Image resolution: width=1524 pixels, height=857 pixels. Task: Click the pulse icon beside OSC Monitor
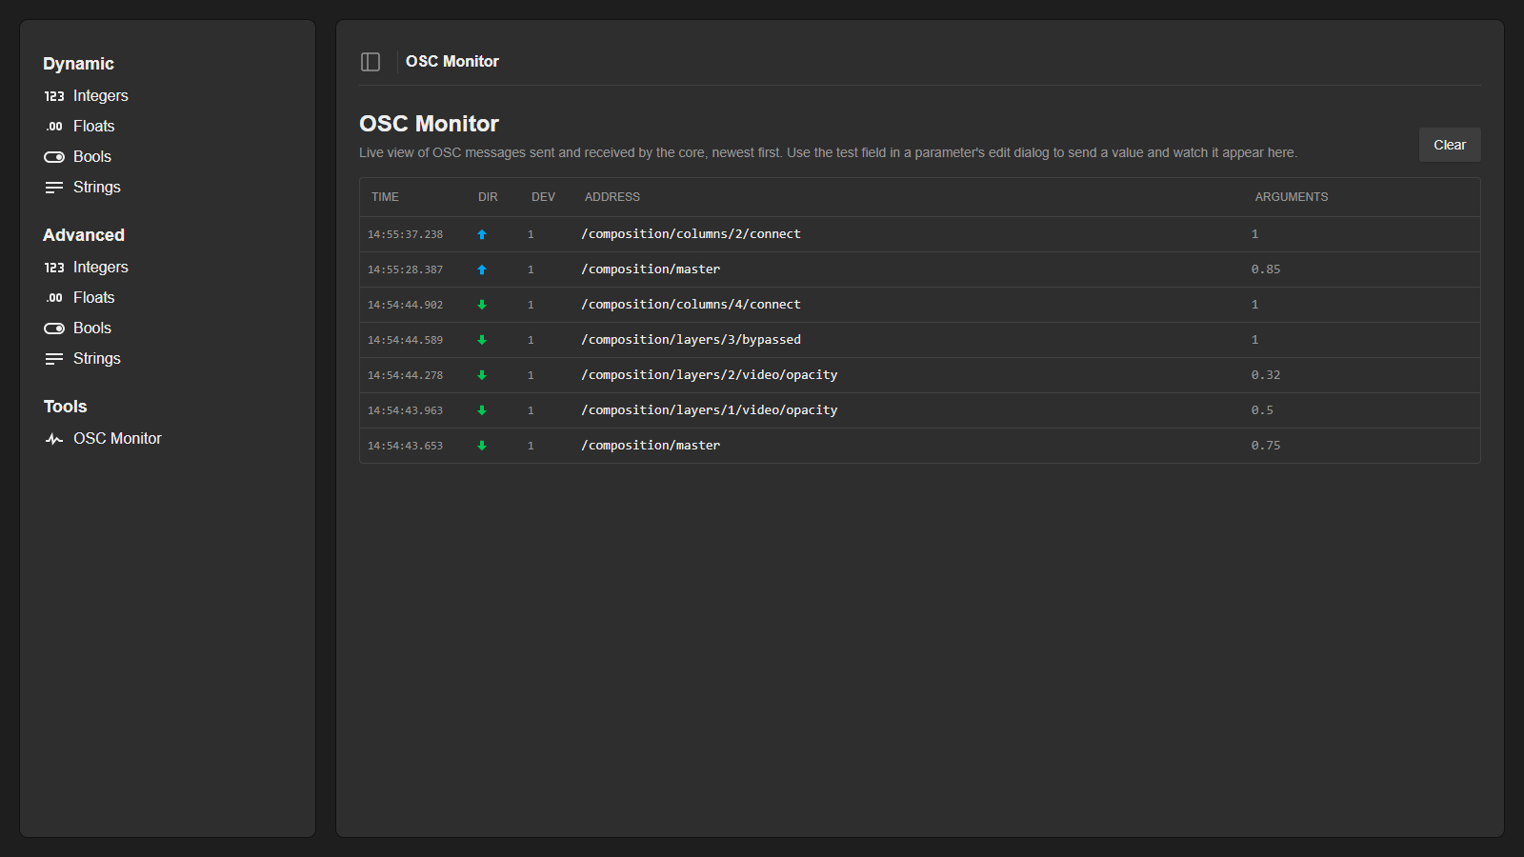click(54, 439)
